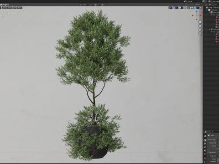Toggle proportional editing in header
The width and height of the screenshot is (219, 164).
click(x=103, y=5)
